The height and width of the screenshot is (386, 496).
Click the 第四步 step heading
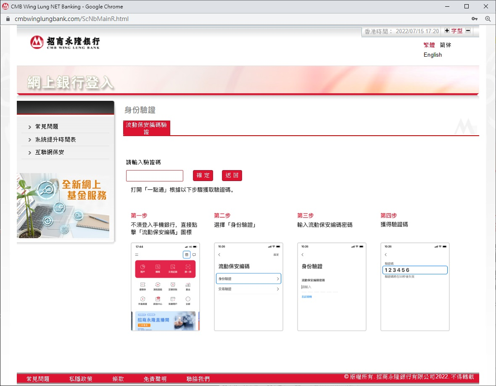[389, 215]
